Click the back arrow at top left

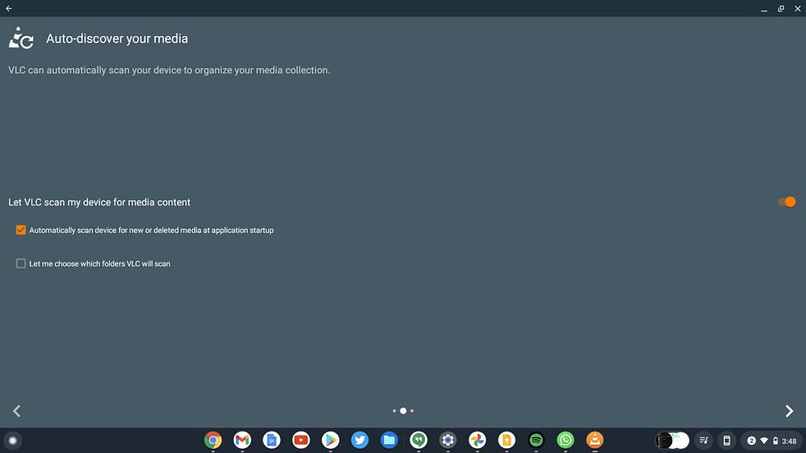tap(9, 8)
